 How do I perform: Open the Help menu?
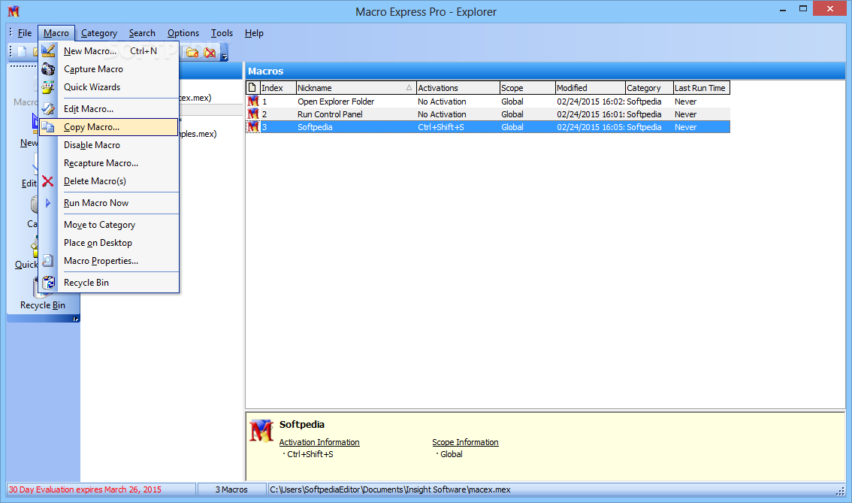[x=254, y=33]
